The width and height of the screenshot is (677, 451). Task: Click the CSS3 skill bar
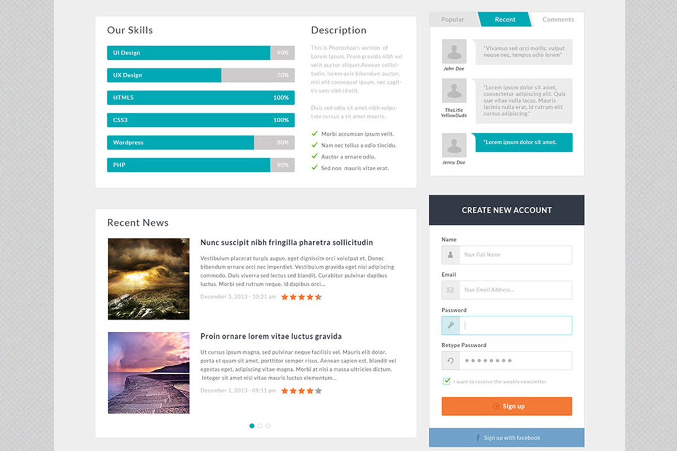pos(201,120)
